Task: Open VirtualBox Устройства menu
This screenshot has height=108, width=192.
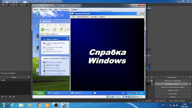Action: coord(64,9)
